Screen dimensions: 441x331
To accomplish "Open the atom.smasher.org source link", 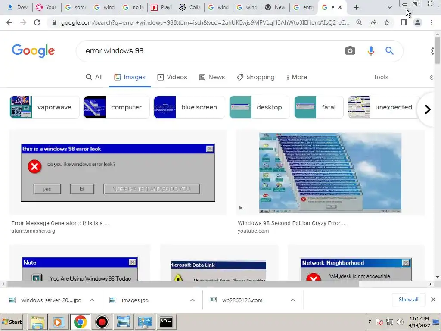I will [x=33, y=231].
